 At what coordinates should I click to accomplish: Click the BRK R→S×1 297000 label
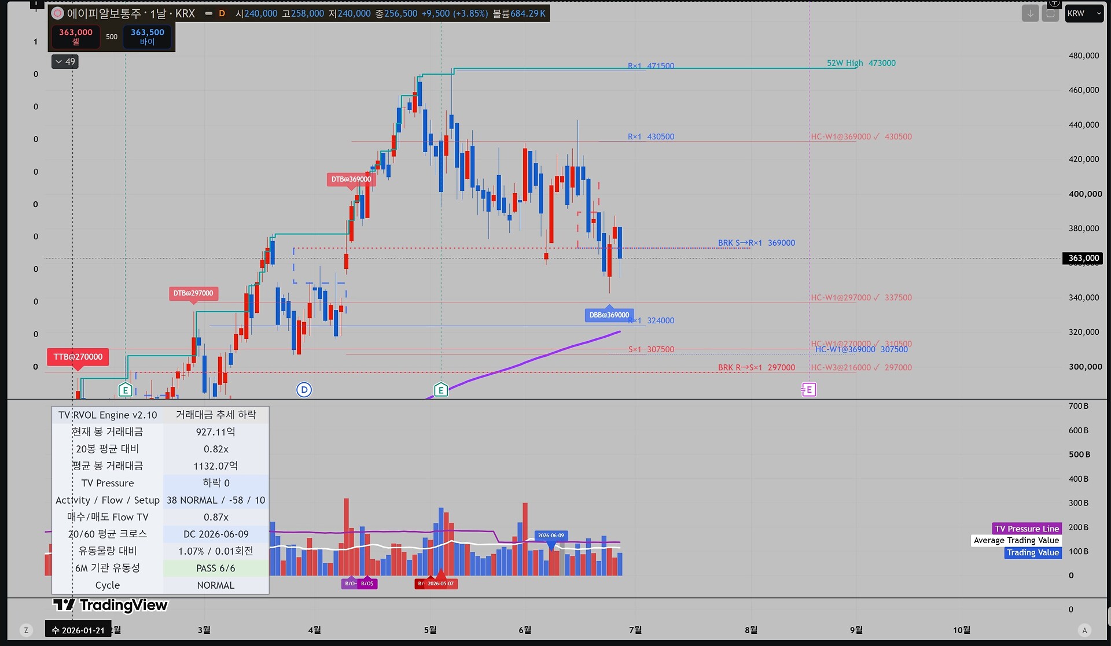coord(756,367)
